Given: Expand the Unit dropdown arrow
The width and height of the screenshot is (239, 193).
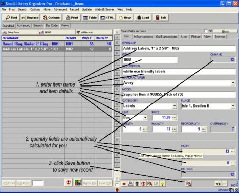Looking at the screenshot, I should click(x=145, y=118).
